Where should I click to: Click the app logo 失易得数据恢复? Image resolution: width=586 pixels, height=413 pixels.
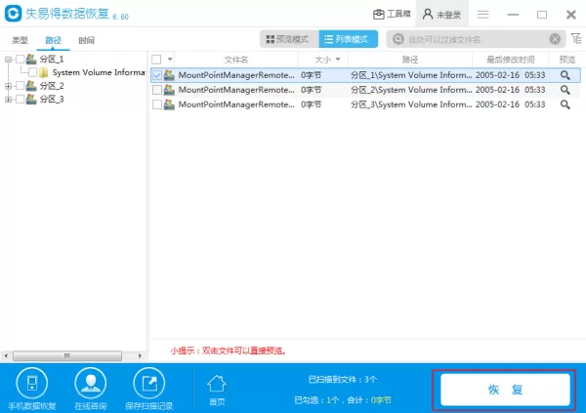pyautogui.click(x=14, y=13)
